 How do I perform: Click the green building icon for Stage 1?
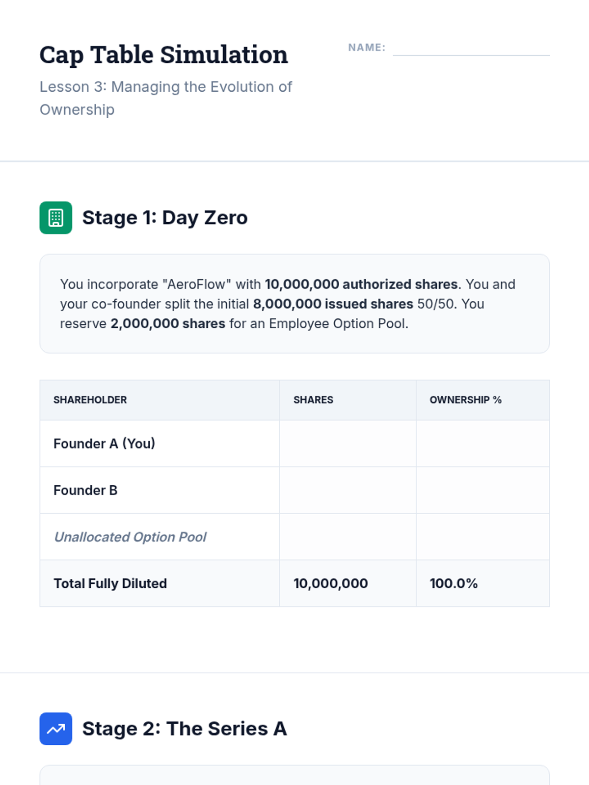55,218
